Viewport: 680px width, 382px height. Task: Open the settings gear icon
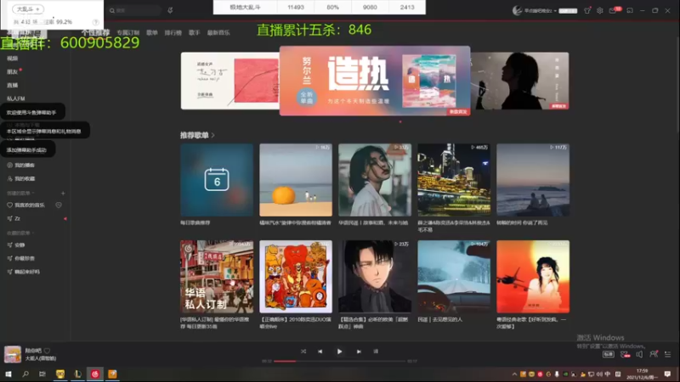coord(600,10)
